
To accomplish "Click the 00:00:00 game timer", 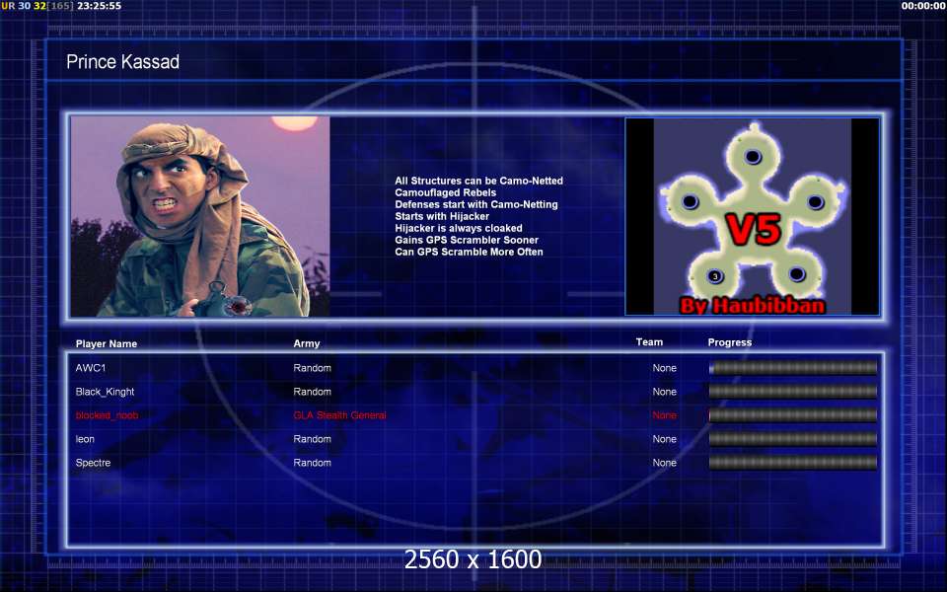I will pos(923,6).
